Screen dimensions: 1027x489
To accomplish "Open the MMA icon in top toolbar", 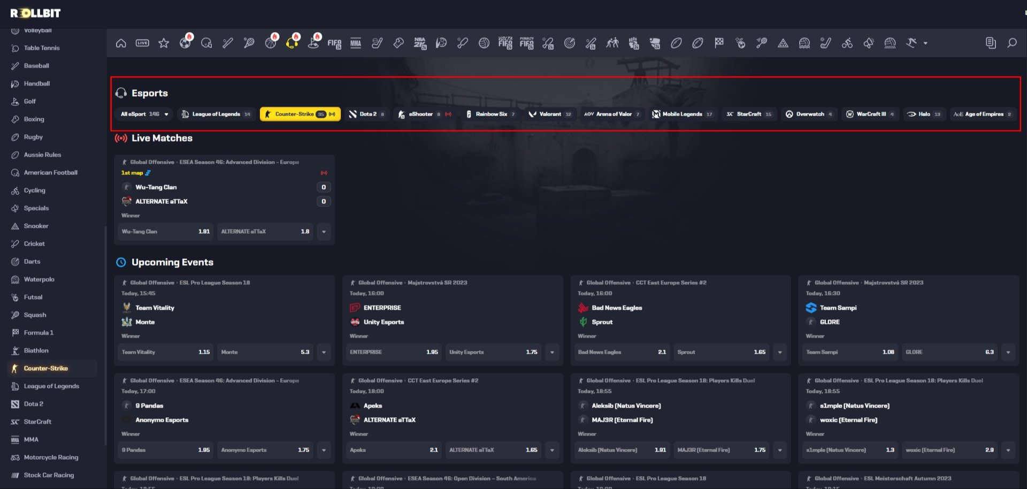I will pyautogui.click(x=356, y=43).
